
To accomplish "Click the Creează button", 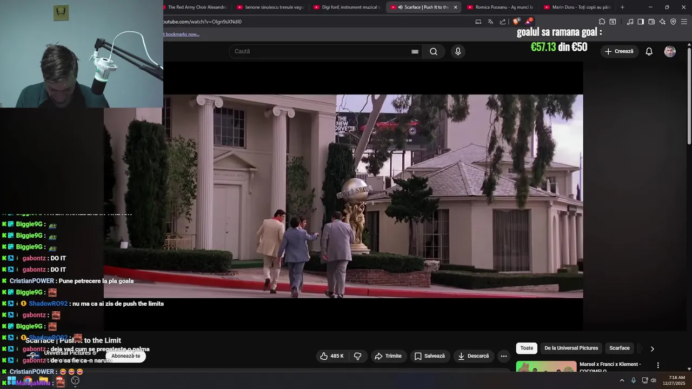I will (619, 51).
